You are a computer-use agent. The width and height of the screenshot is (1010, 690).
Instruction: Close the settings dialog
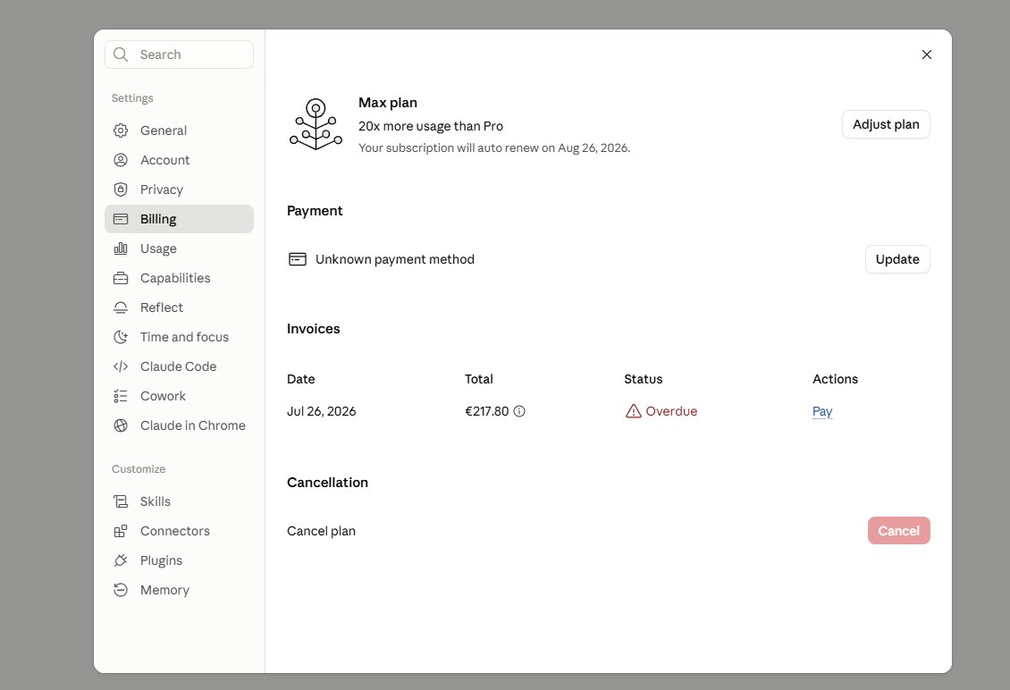click(927, 55)
